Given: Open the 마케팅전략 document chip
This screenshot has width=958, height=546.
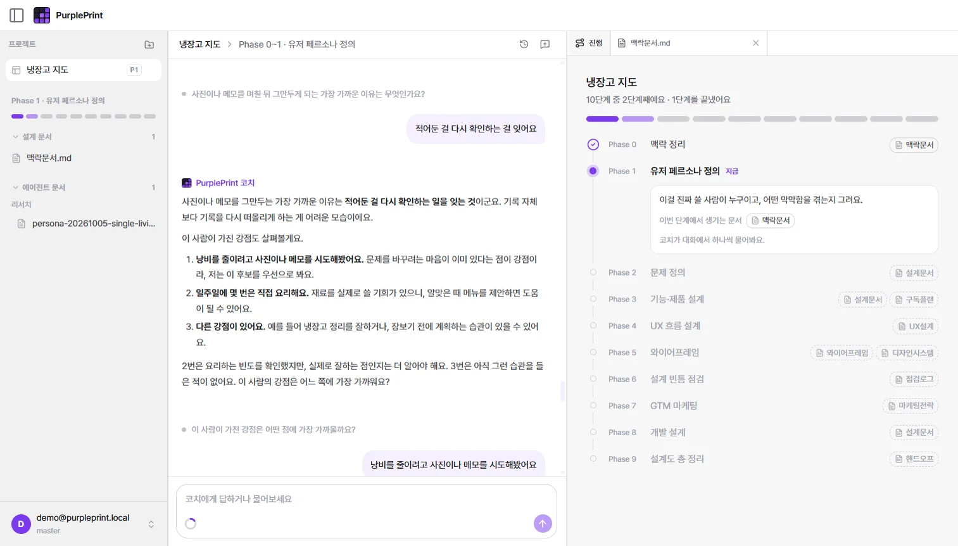Looking at the screenshot, I should (x=911, y=406).
